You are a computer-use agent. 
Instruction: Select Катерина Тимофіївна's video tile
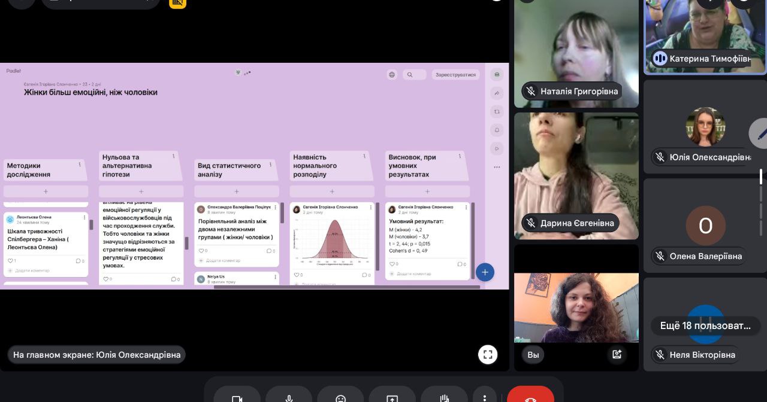click(x=705, y=30)
